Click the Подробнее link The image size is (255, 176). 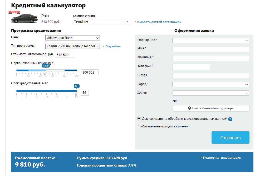[113, 46]
